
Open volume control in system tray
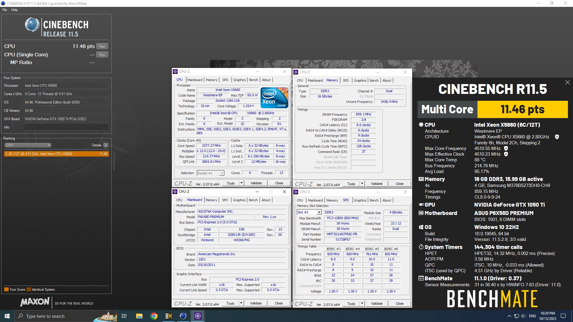point(523,316)
